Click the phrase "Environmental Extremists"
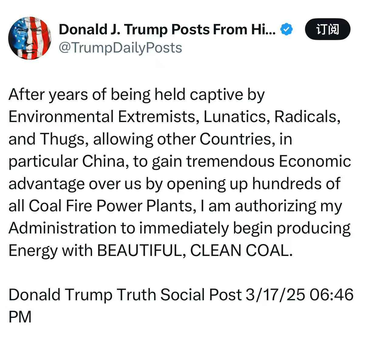The image size is (366, 337). tap(103, 117)
